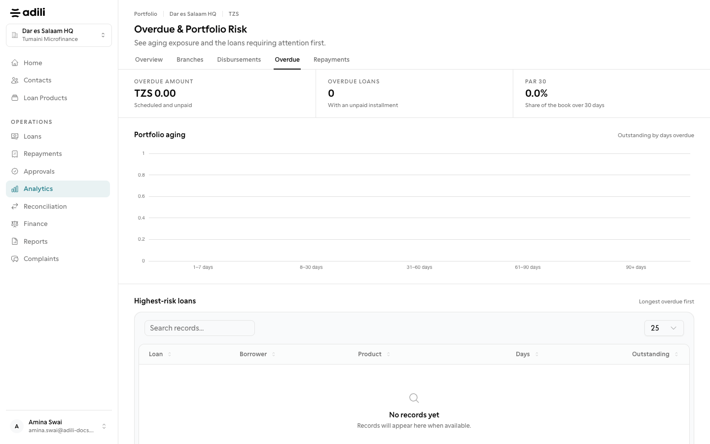Open the 25 rows-per-page dropdown
This screenshot has height=444, width=710.
664,328
